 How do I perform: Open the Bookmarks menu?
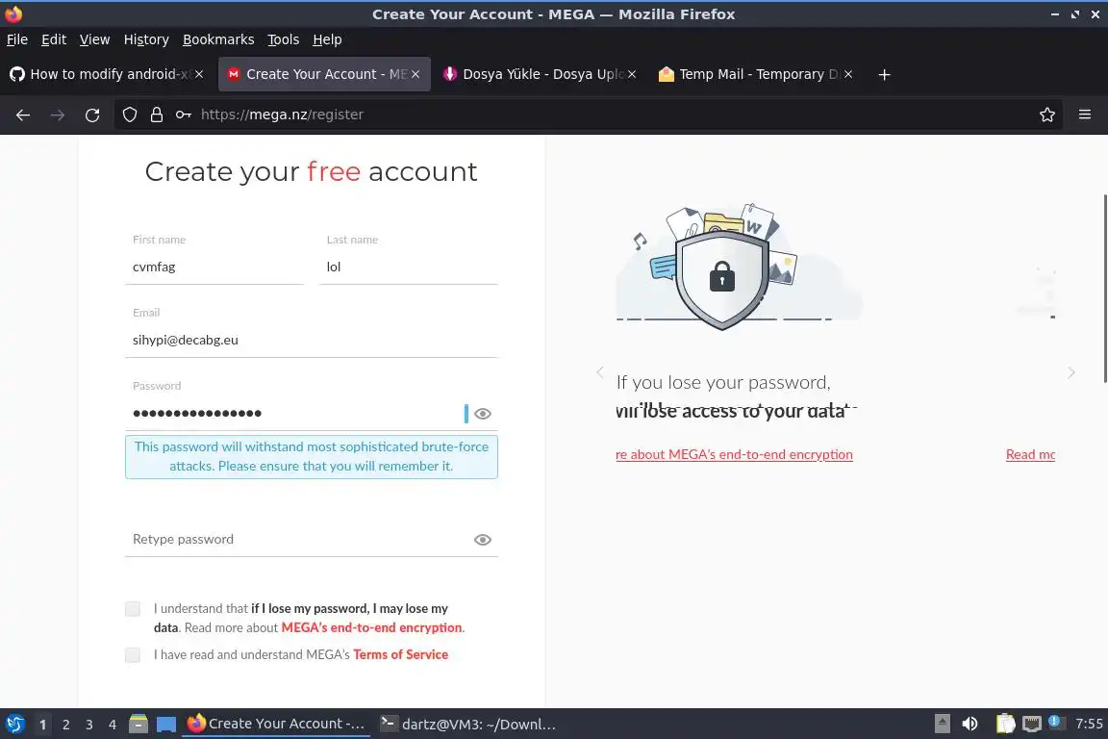click(x=218, y=39)
